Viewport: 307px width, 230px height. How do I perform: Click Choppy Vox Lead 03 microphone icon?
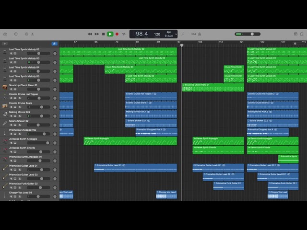tap(5, 195)
